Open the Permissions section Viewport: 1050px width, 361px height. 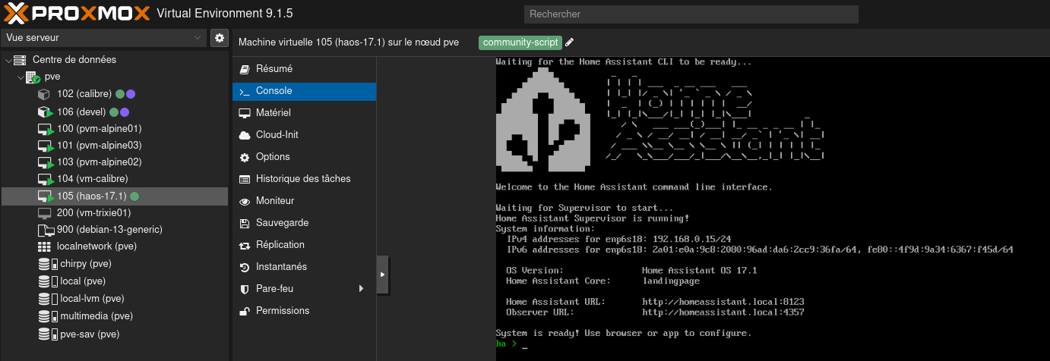282,311
